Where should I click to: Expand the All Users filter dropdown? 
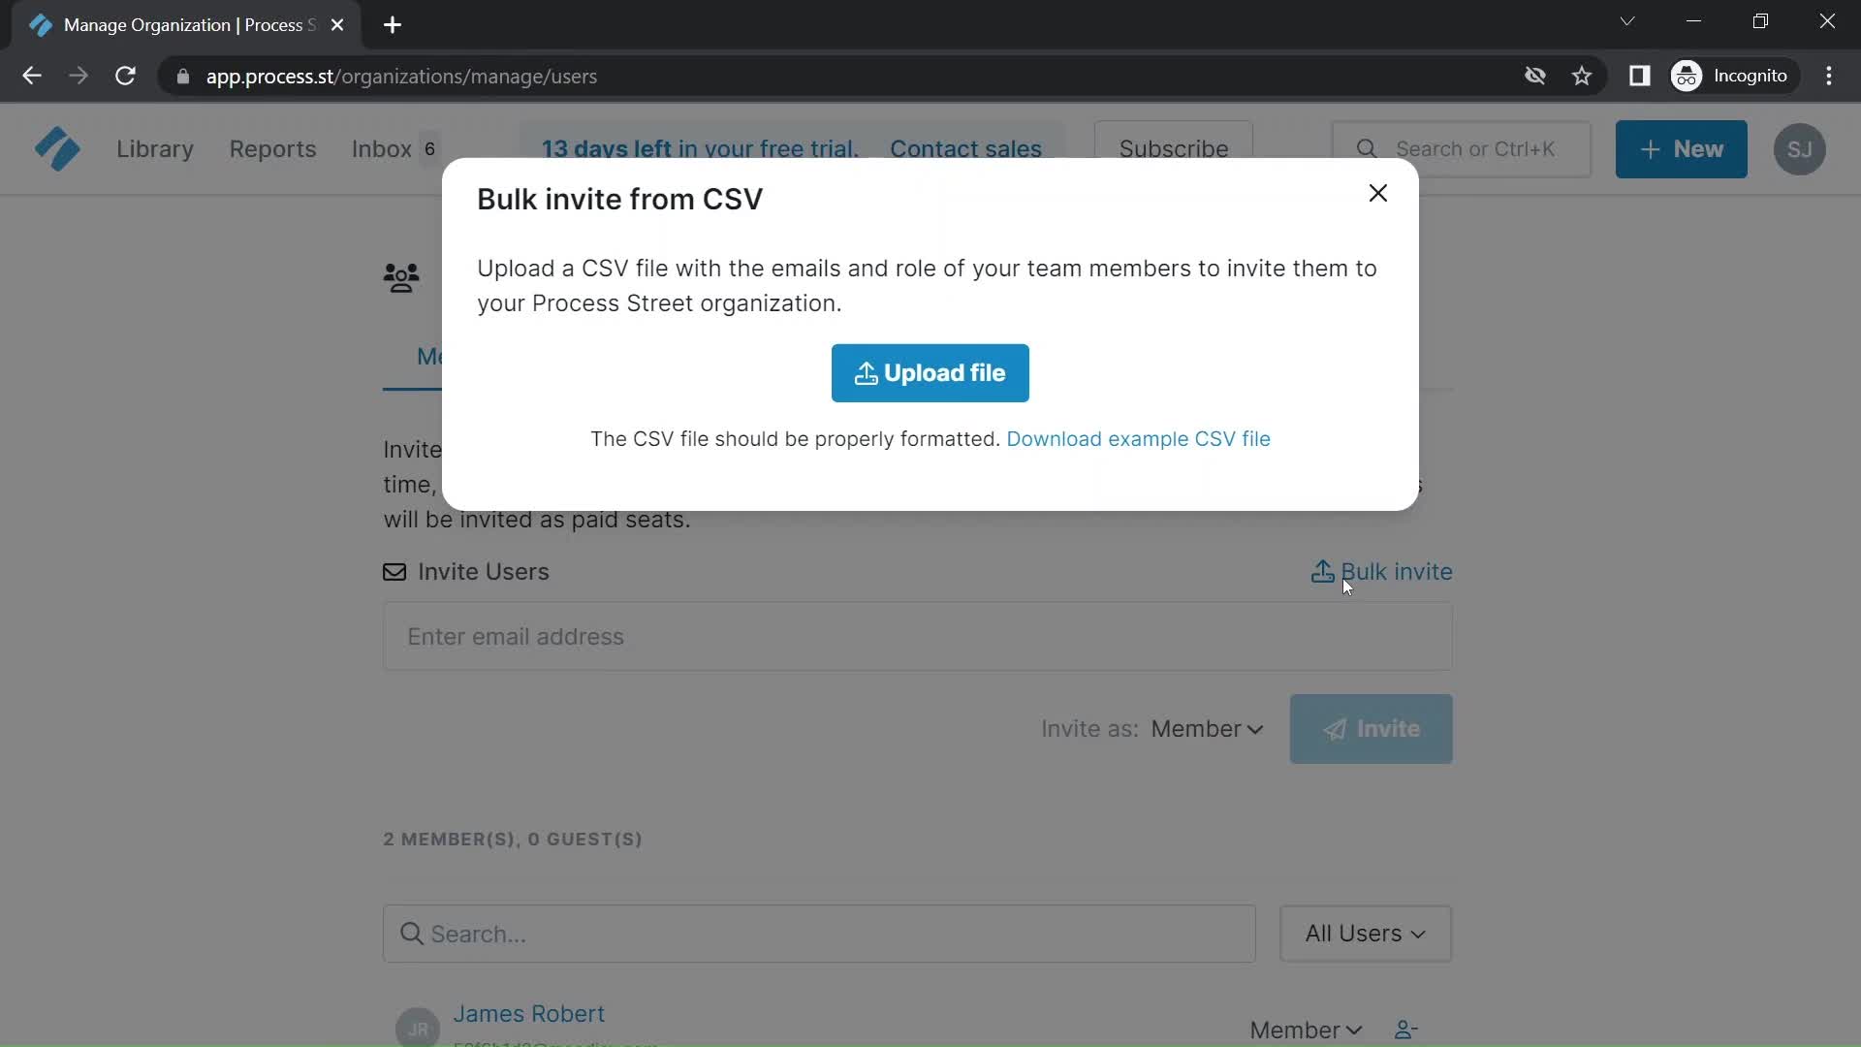tap(1365, 934)
